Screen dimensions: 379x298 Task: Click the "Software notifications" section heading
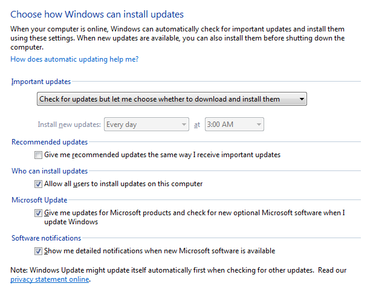coord(46,238)
